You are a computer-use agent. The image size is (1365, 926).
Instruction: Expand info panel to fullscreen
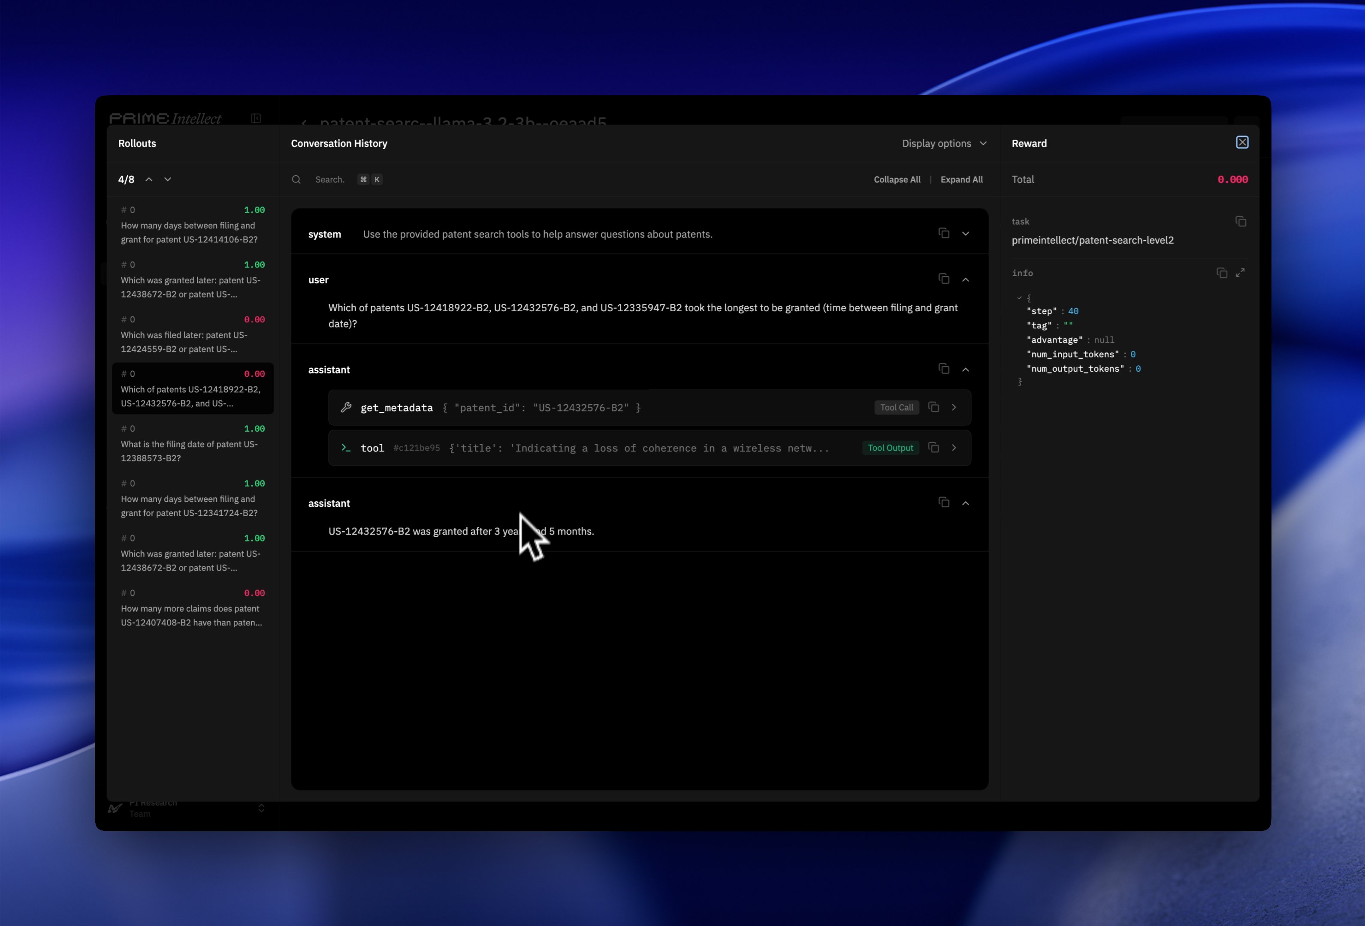click(1240, 274)
